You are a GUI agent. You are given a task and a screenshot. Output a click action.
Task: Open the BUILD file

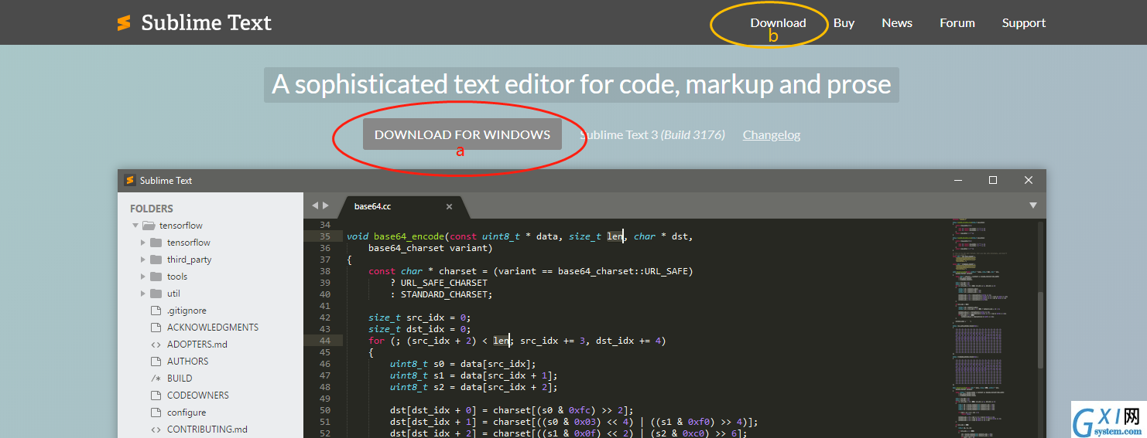180,379
